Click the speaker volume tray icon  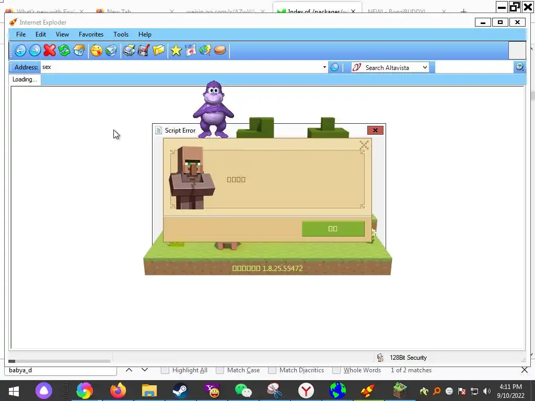487,391
